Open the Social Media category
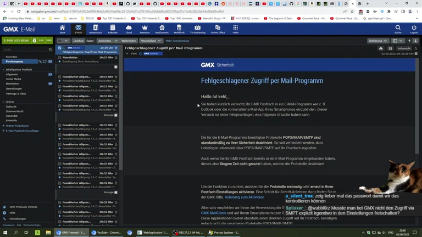Screen dimensions: 422x237 (13, 79)
